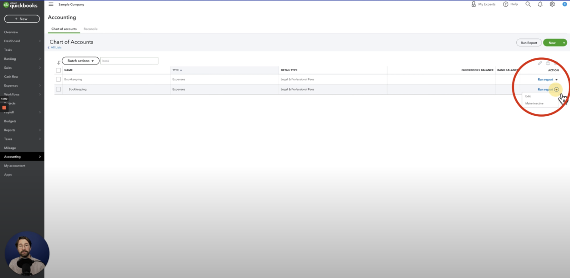This screenshot has width=570, height=278.
Task: Open Workflows in the sidebar
Action: [x=12, y=94]
